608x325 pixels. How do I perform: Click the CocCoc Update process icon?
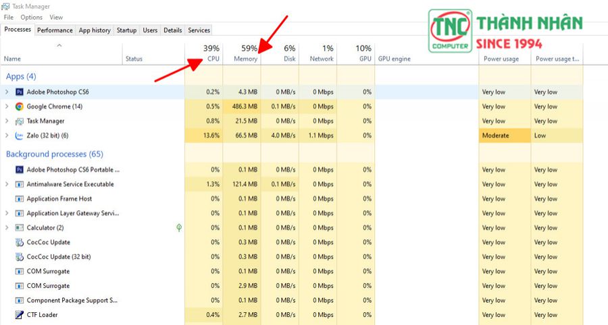pyautogui.click(x=20, y=242)
